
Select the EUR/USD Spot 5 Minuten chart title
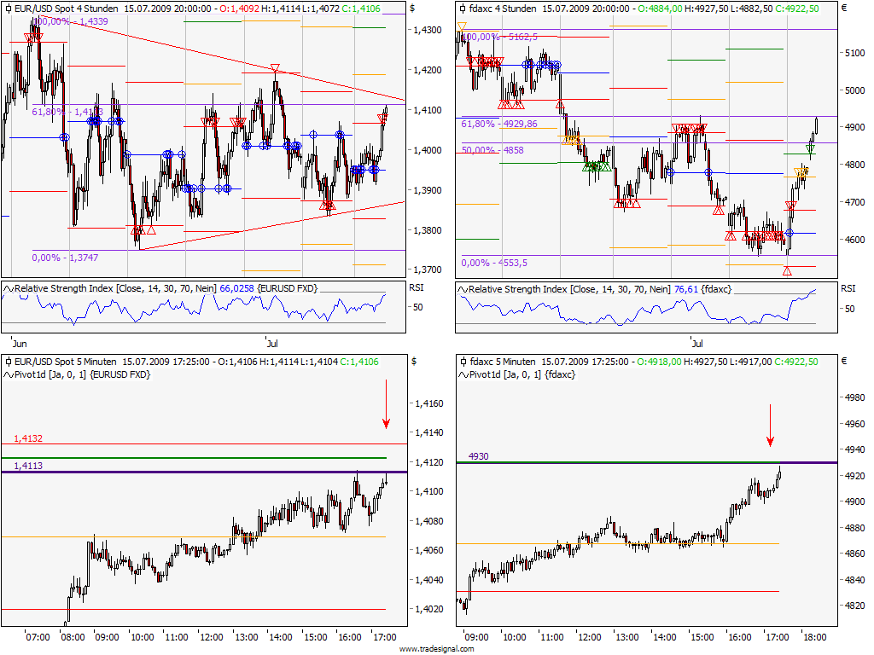pos(65,362)
